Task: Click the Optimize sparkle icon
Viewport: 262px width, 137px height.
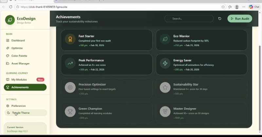Action: coord(8,48)
